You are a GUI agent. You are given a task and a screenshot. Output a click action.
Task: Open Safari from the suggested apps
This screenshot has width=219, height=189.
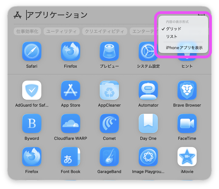click(32, 51)
